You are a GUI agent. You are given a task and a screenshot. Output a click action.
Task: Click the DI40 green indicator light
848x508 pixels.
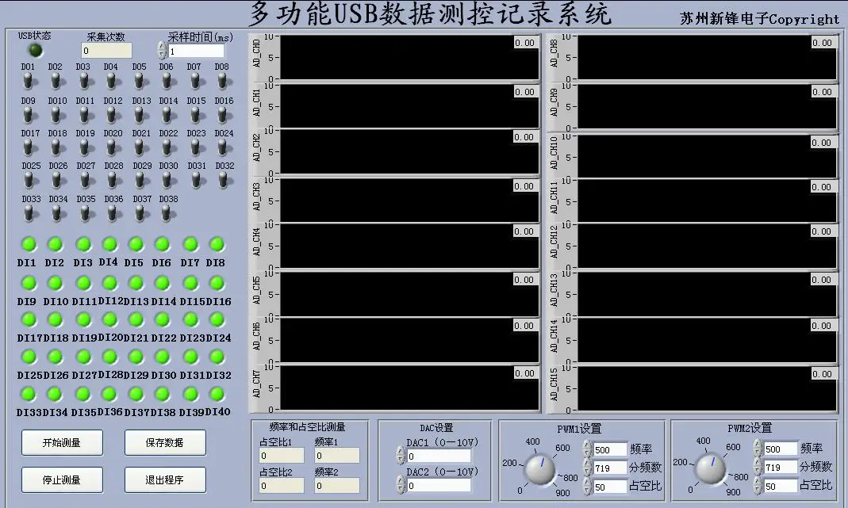tap(217, 393)
